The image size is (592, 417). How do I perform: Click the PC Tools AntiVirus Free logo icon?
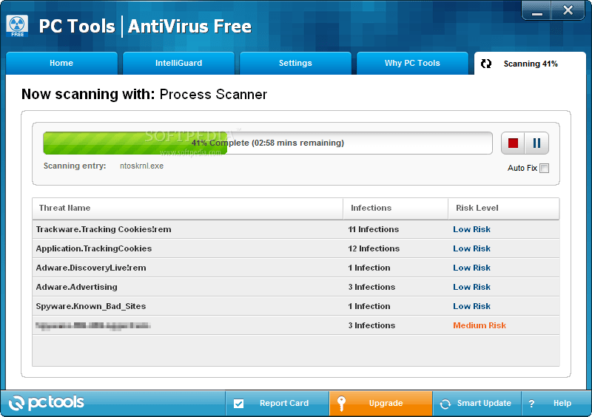17,26
